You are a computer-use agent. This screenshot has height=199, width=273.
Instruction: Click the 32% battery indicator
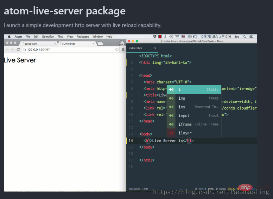click(x=192, y=37)
